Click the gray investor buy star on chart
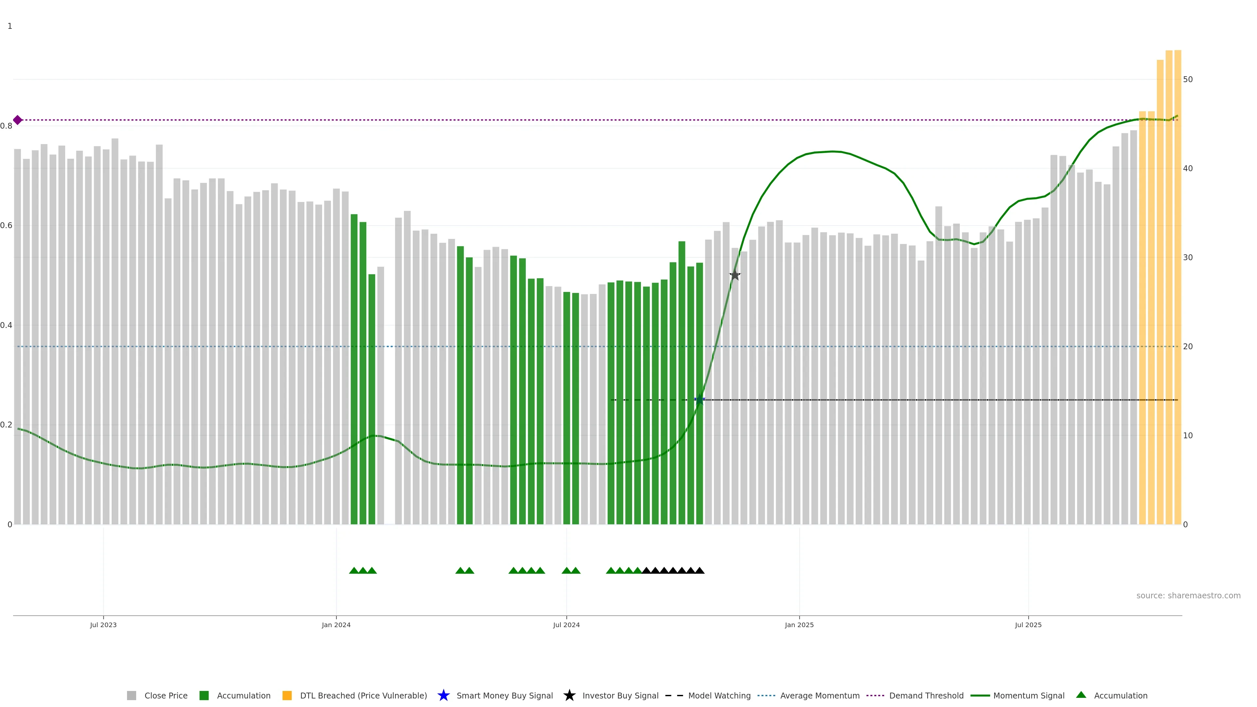 [x=735, y=275]
